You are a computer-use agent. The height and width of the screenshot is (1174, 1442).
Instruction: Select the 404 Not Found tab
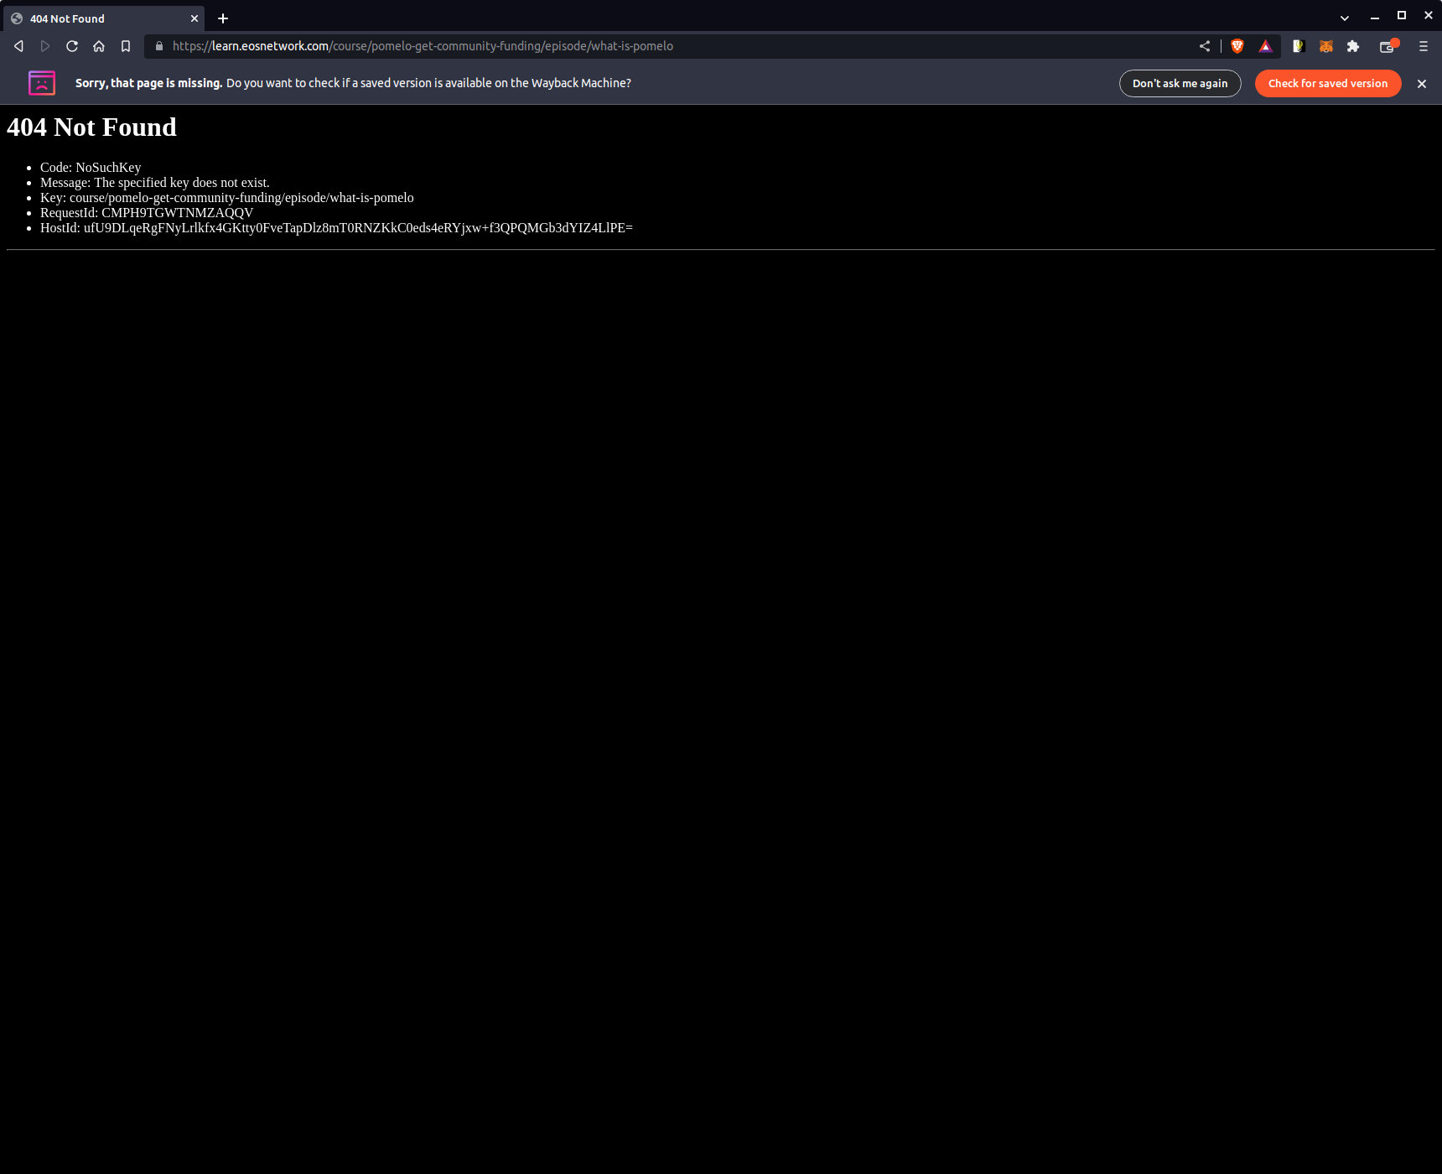[103, 18]
